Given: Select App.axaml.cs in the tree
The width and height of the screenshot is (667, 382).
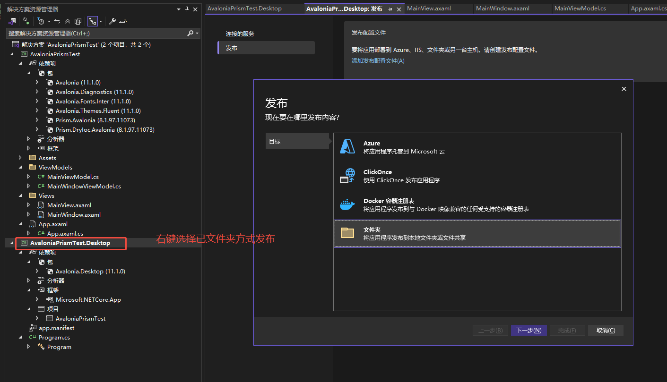Looking at the screenshot, I should (x=65, y=233).
